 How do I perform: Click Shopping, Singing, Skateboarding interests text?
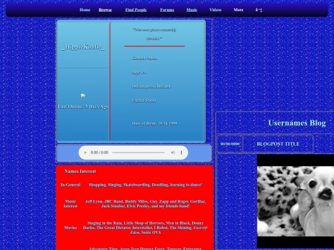(145, 185)
